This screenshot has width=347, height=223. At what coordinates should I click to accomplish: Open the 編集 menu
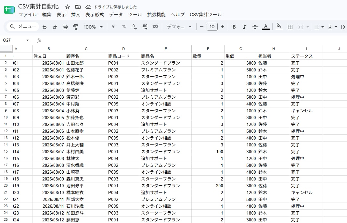[47, 15]
